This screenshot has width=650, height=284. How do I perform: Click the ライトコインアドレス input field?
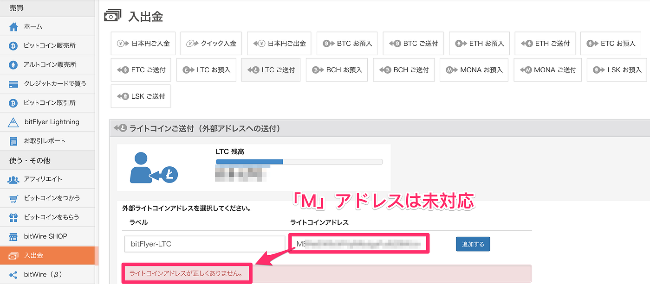click(359, 244)
